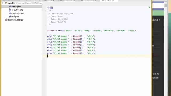Click the 'User: Marc' comment line
171x96 pixels.
[56, 17]
